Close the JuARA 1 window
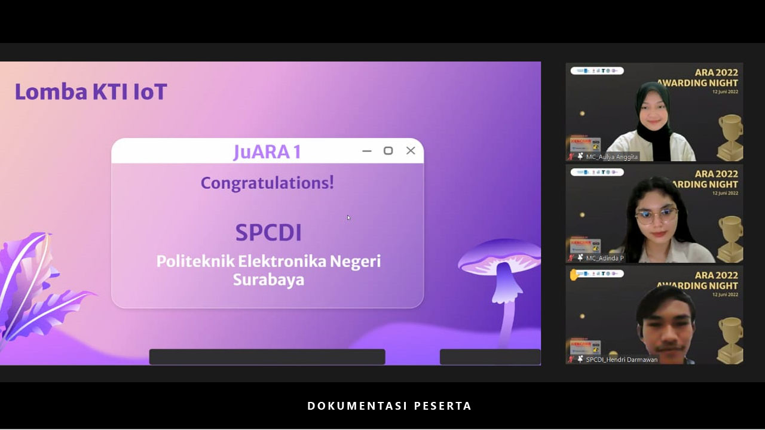Screen dimensions: 765x430 [x=411, y=150]
